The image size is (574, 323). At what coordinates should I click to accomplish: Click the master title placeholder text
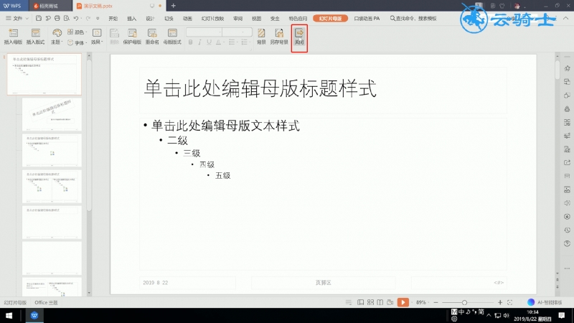pos(260,88)
